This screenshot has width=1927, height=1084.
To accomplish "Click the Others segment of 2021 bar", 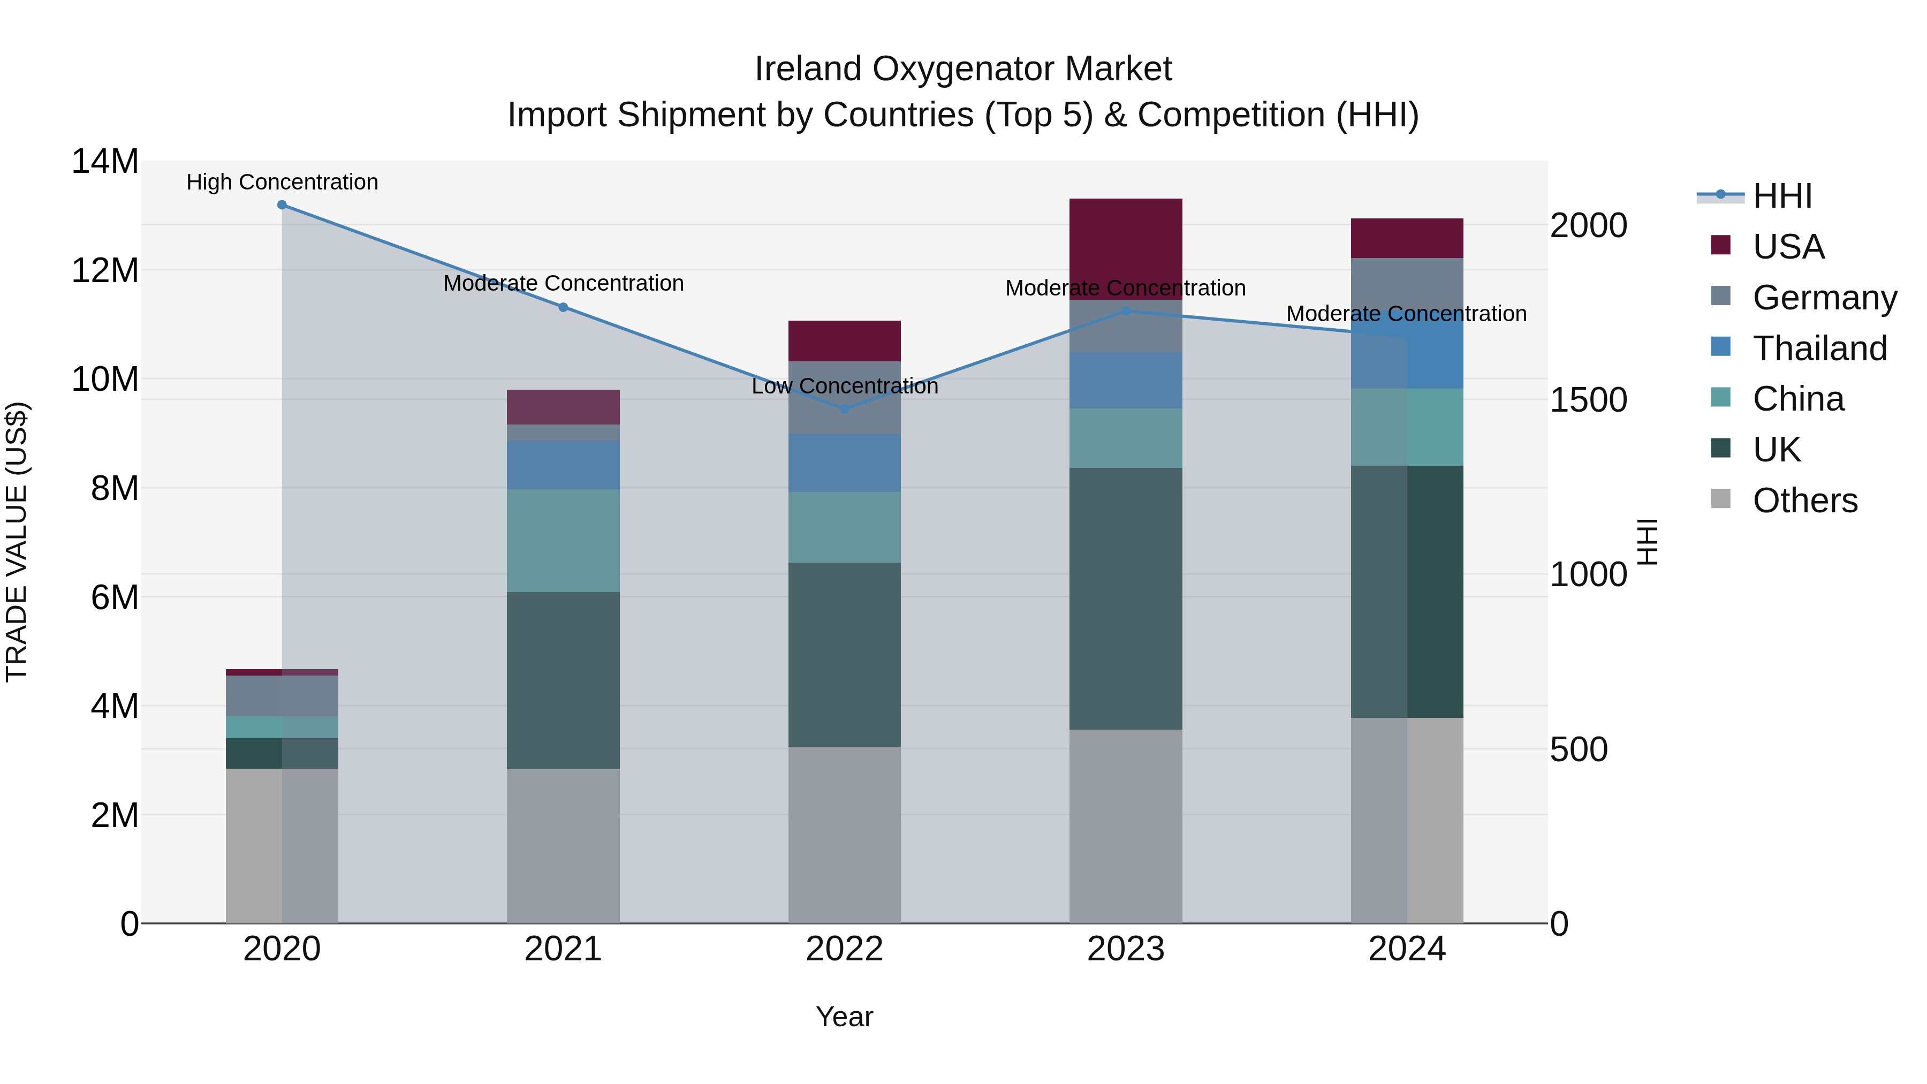I will pyautogui.click(x=563, y=846).
